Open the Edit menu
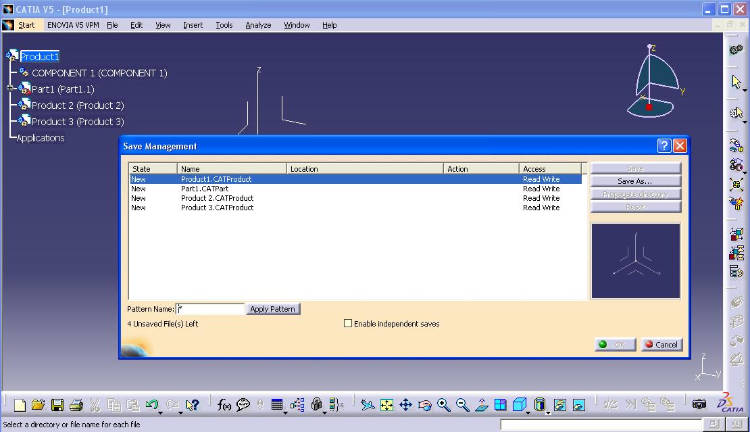 click(x=136, y=25)
